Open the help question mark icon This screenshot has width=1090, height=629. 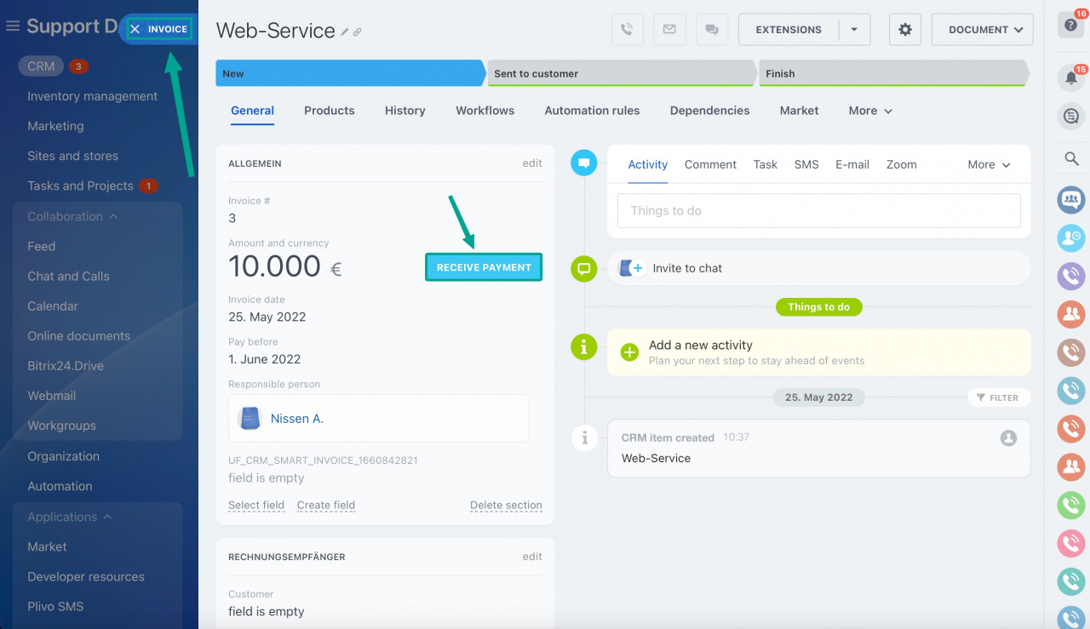tap(1070, 25)
